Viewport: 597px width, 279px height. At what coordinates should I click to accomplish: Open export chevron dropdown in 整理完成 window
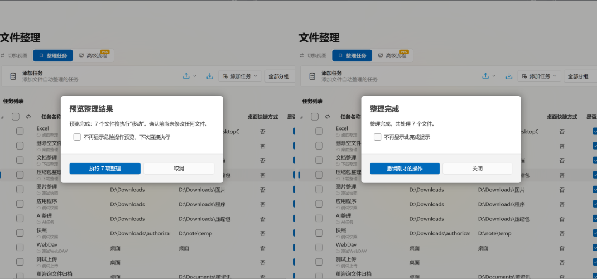point(494,76)
